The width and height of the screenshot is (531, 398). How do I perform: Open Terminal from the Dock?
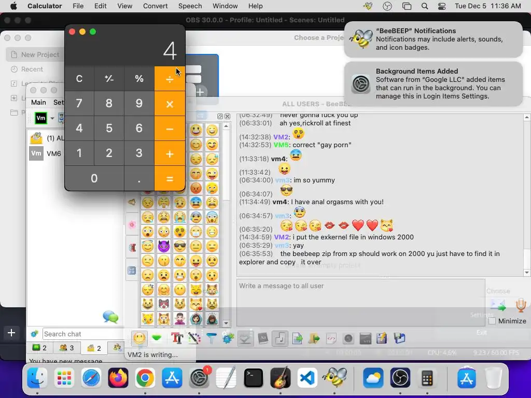tap(253, 378)
